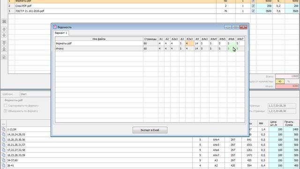Click the select-all grid icon in left sidebar
The image size is (300, 169).
[4, 21]
